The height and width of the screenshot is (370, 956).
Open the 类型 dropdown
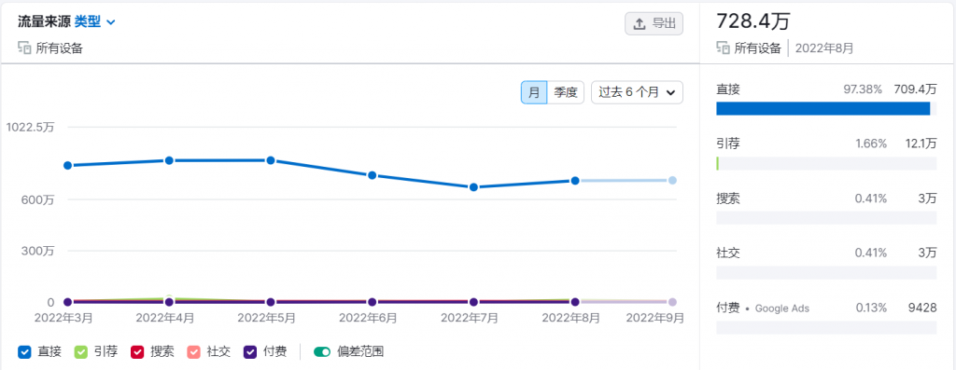click(95, 22)
